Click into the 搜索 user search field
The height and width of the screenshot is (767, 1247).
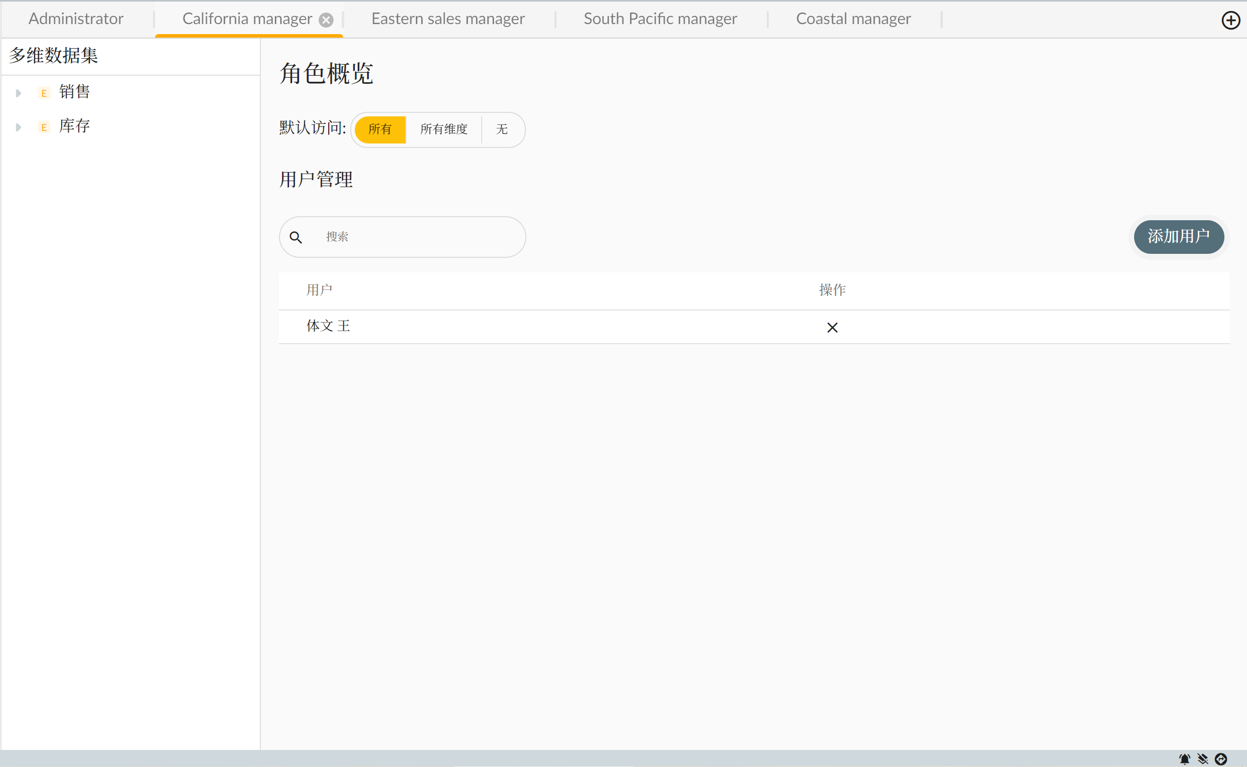coord(416,237)
